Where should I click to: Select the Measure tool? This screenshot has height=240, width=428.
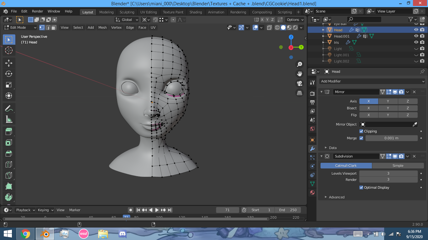[9, 119]
